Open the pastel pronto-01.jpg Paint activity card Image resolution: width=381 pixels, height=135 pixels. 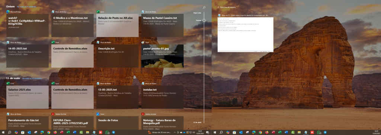click(x=162, y=56)
